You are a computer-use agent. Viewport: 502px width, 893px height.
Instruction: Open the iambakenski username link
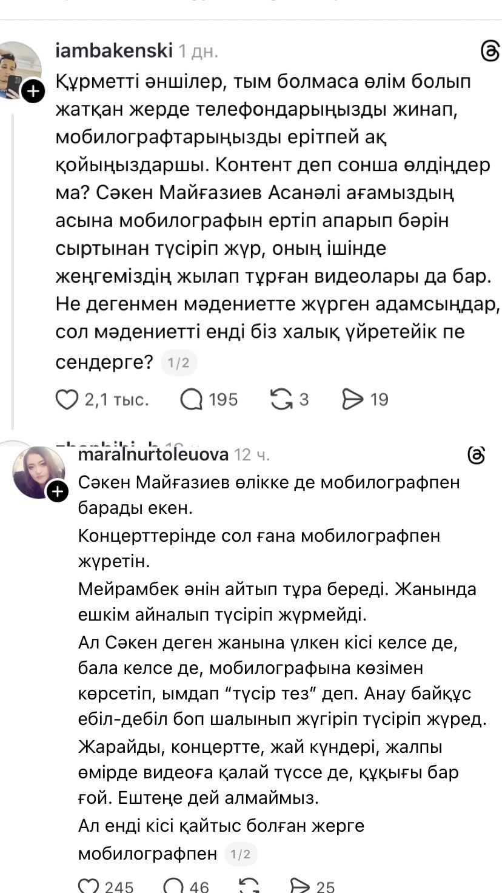tap(114, 51)
